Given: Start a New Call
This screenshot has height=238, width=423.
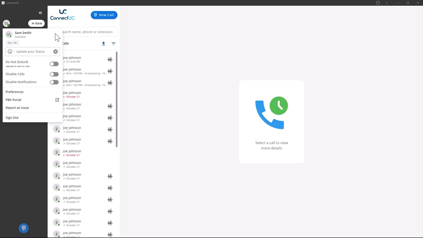Looking at the screenshot, I should tap(104, 15).
